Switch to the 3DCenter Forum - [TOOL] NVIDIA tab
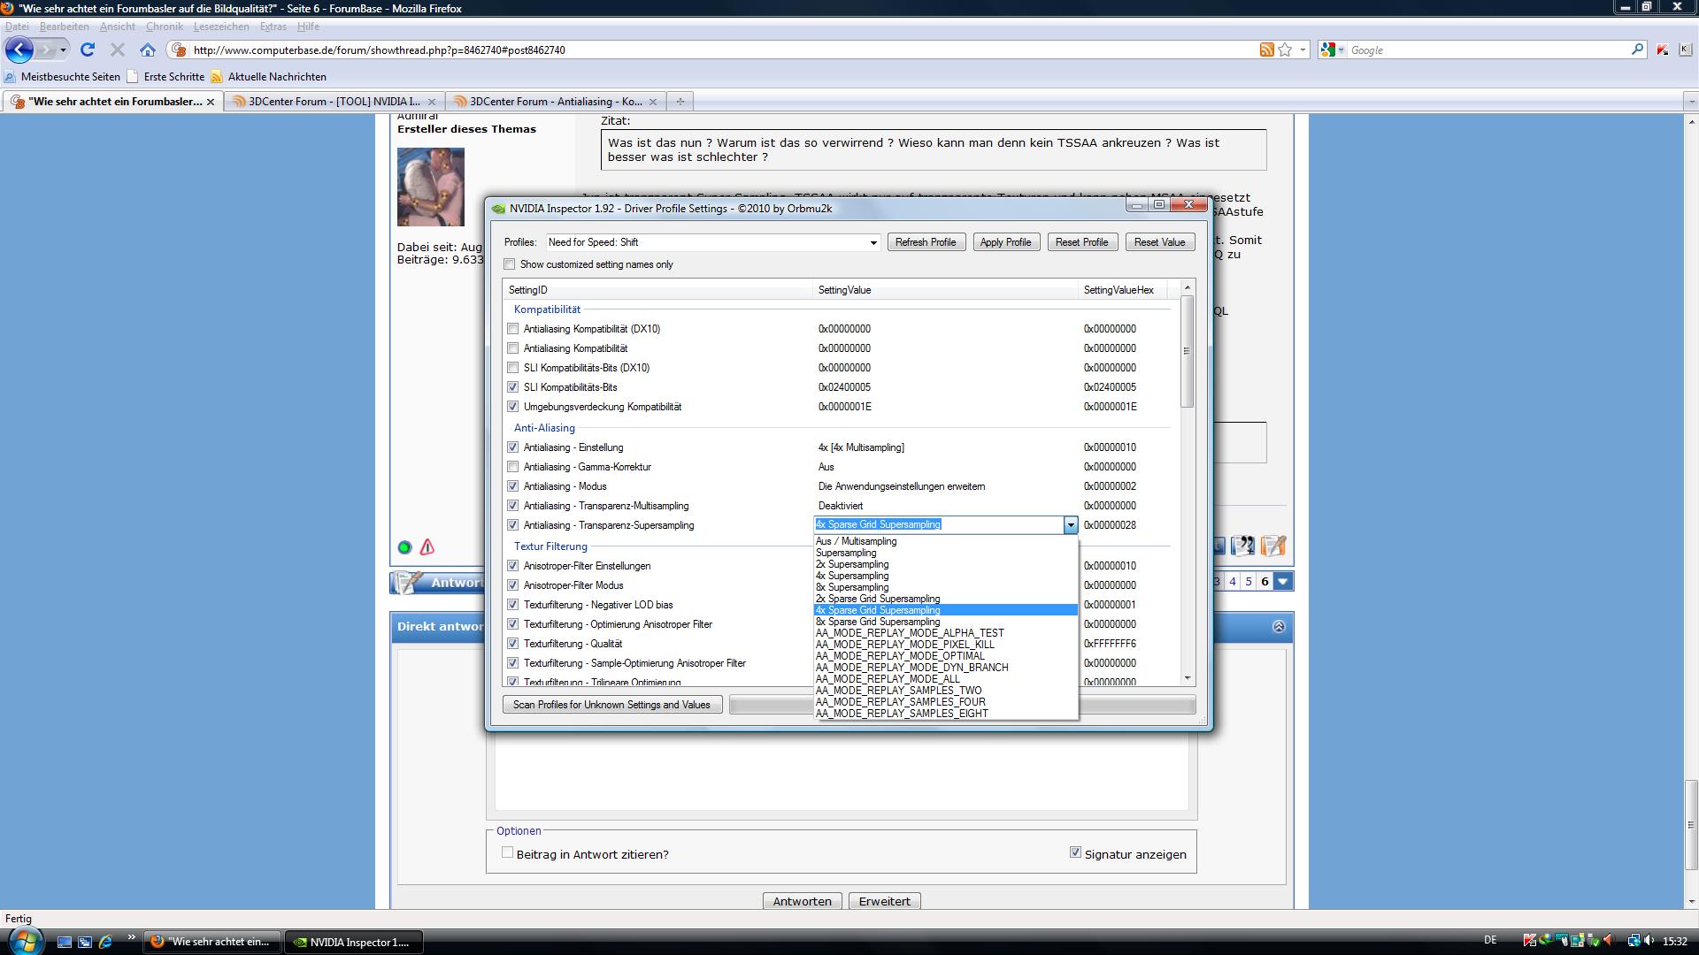The height and width of the screenshot is (955, 1699). pyautogui.click(x=333, y=102)
